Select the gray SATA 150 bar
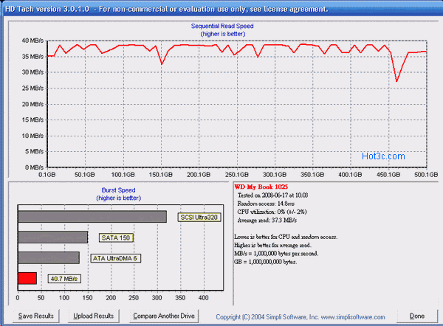The width and height of the screenshot is (443, 326). tap(52, 237)
